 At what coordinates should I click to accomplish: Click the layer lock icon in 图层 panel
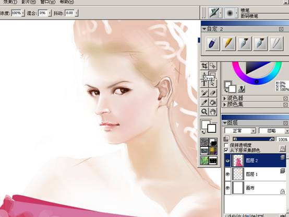pyautogui.click(x=282, y=148)
